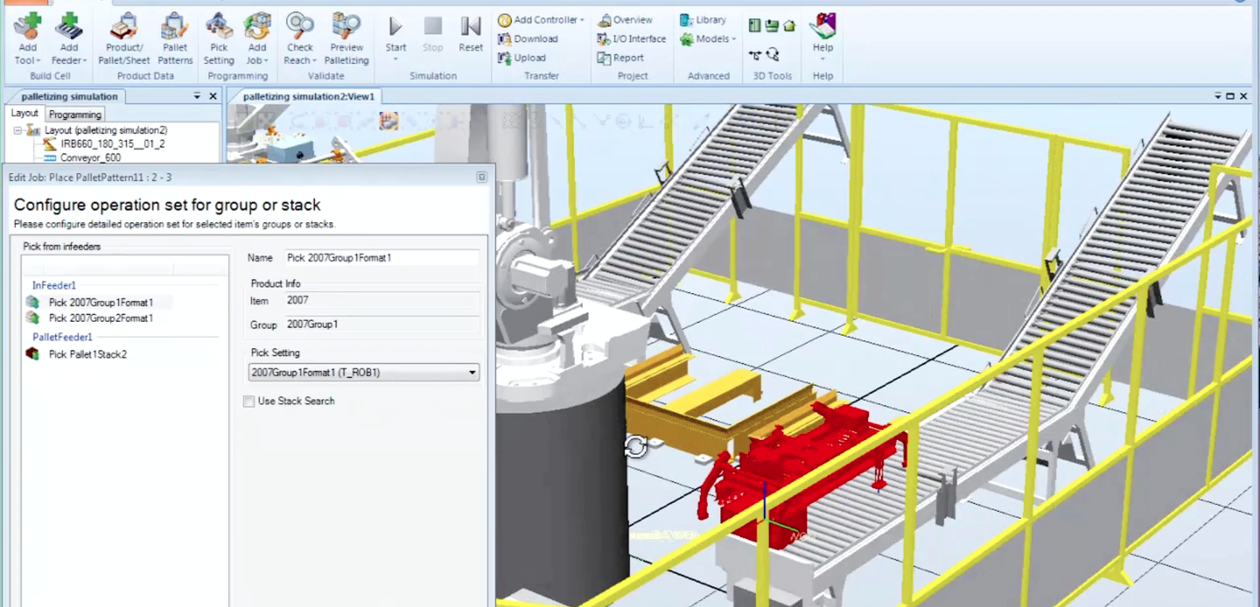Open Pick Setting tool

click(x=219, y=39)
